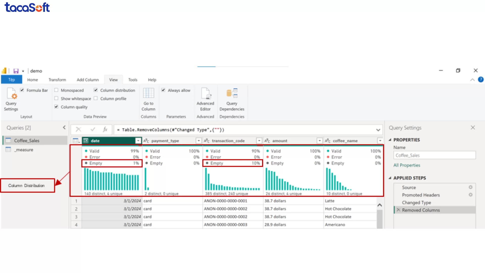The height and width of the screenshot is (273, 485).
Task: Open settings gear for Source step
Action: tap(470, 187)
